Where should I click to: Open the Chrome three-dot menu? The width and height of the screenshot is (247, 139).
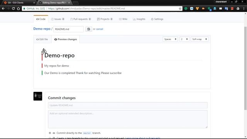click(x=244, y=8)
